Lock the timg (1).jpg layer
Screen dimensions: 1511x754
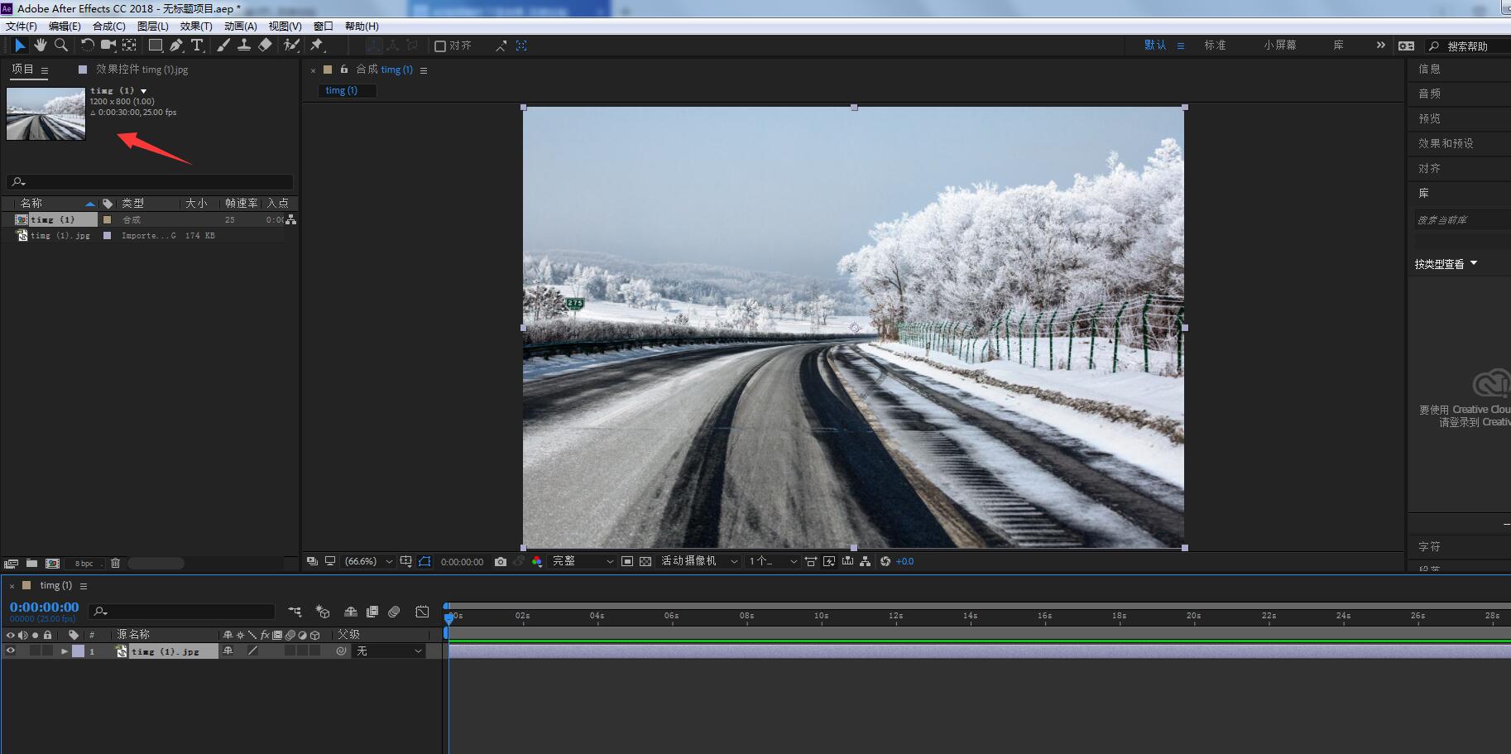point(47,651)
